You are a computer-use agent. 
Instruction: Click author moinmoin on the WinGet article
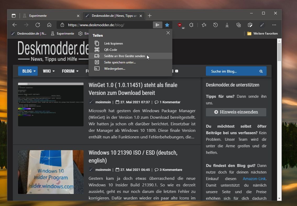tap(103, 102)
